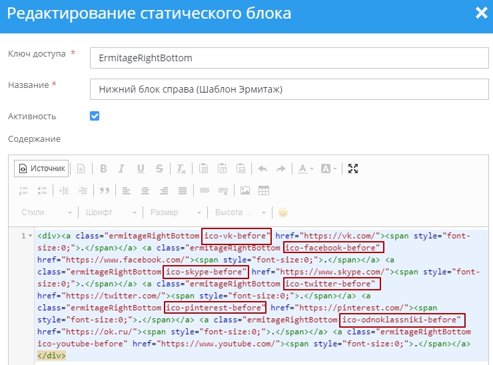Click the underline icon
493x365 pixels.
click(x=141, y=169)
